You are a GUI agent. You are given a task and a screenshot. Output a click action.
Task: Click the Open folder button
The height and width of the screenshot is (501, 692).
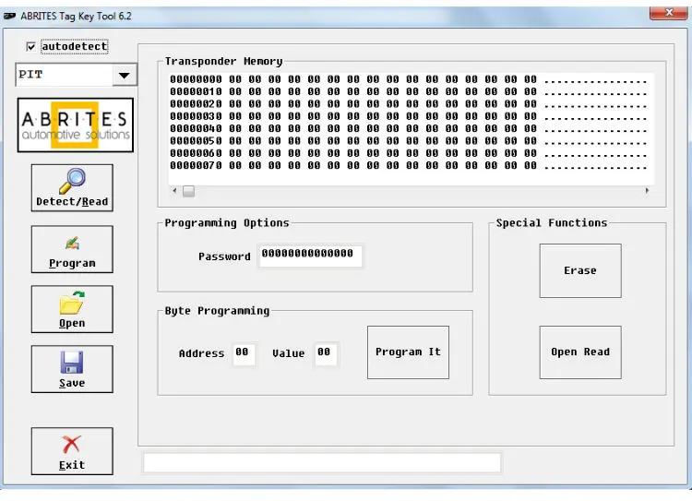point(72,309)
